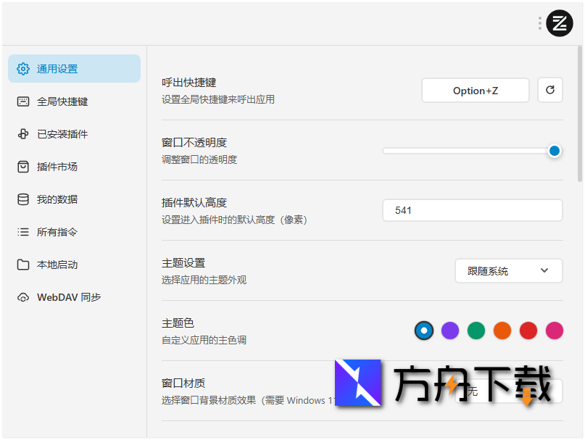Image resolution: width=585 pixels, height=440 pixels.
Task: Open the 通用设置 gear icon
Action: click(22, 68)
